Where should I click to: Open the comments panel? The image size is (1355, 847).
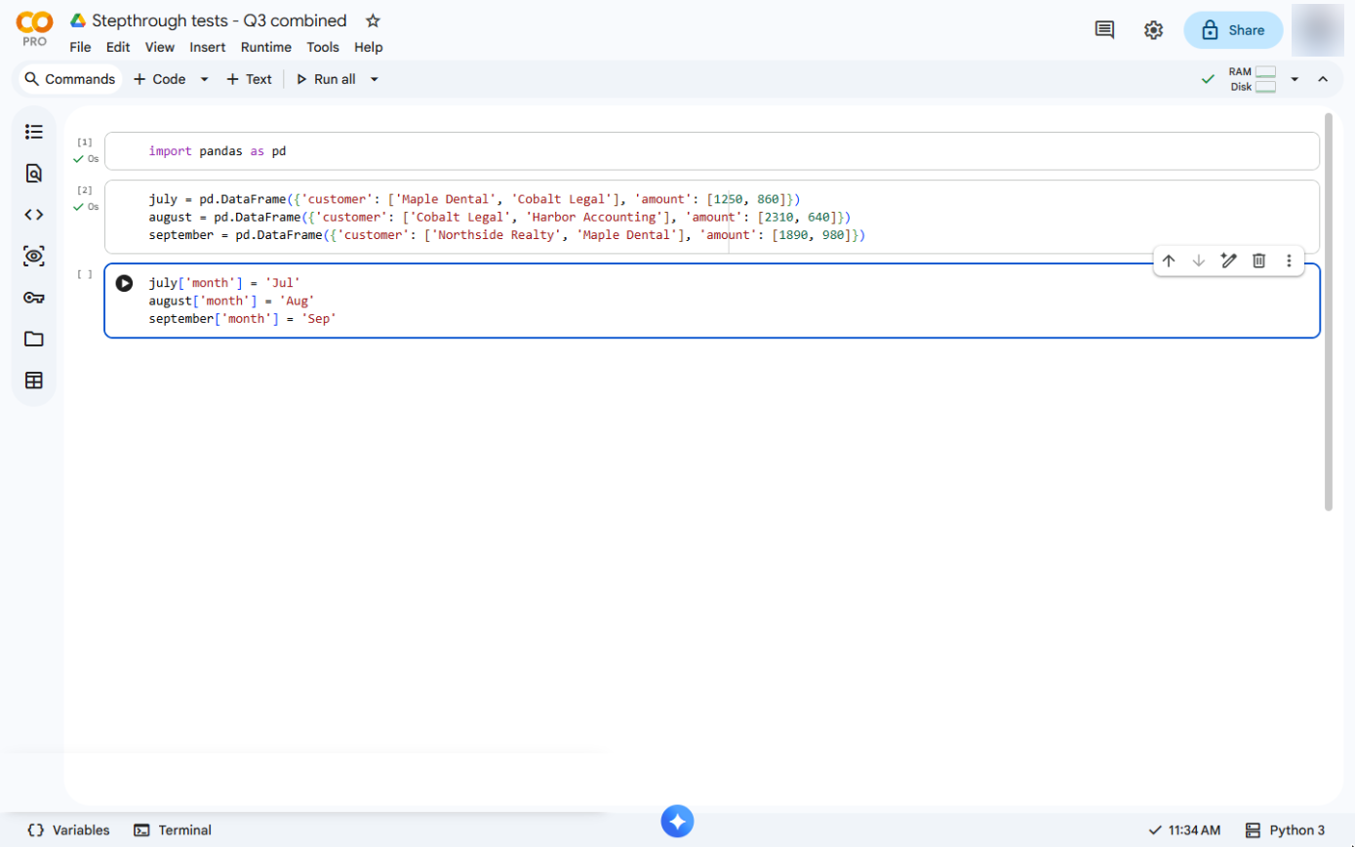coord(1105,30)
